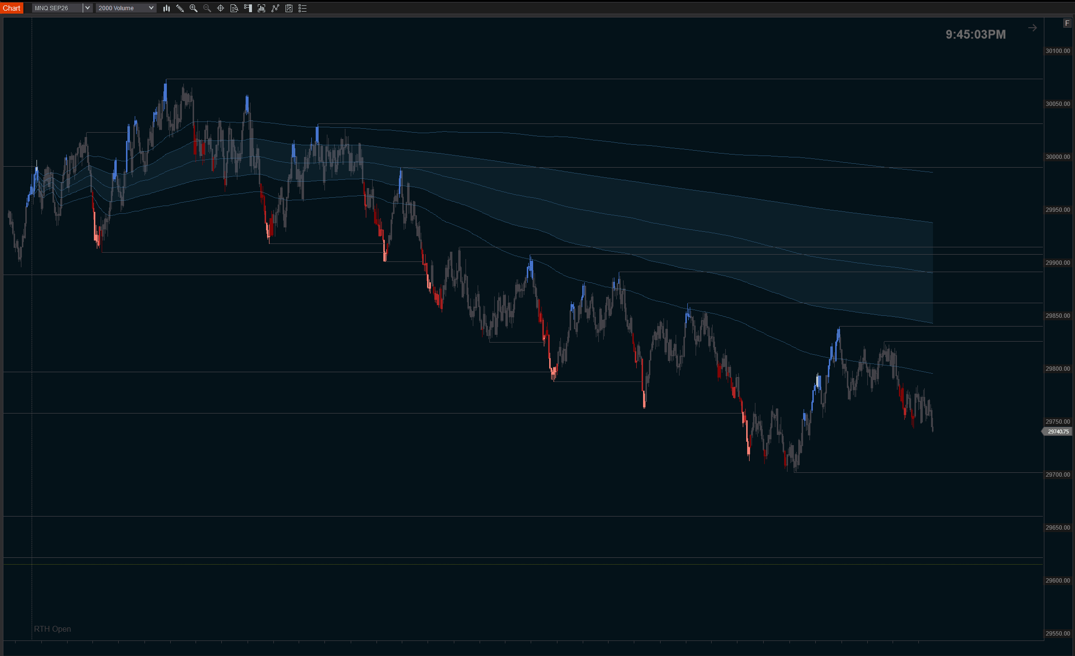Select the drawing tools pencil icon
Viewport: 1075px width, 656px height.
pos(180,8)
